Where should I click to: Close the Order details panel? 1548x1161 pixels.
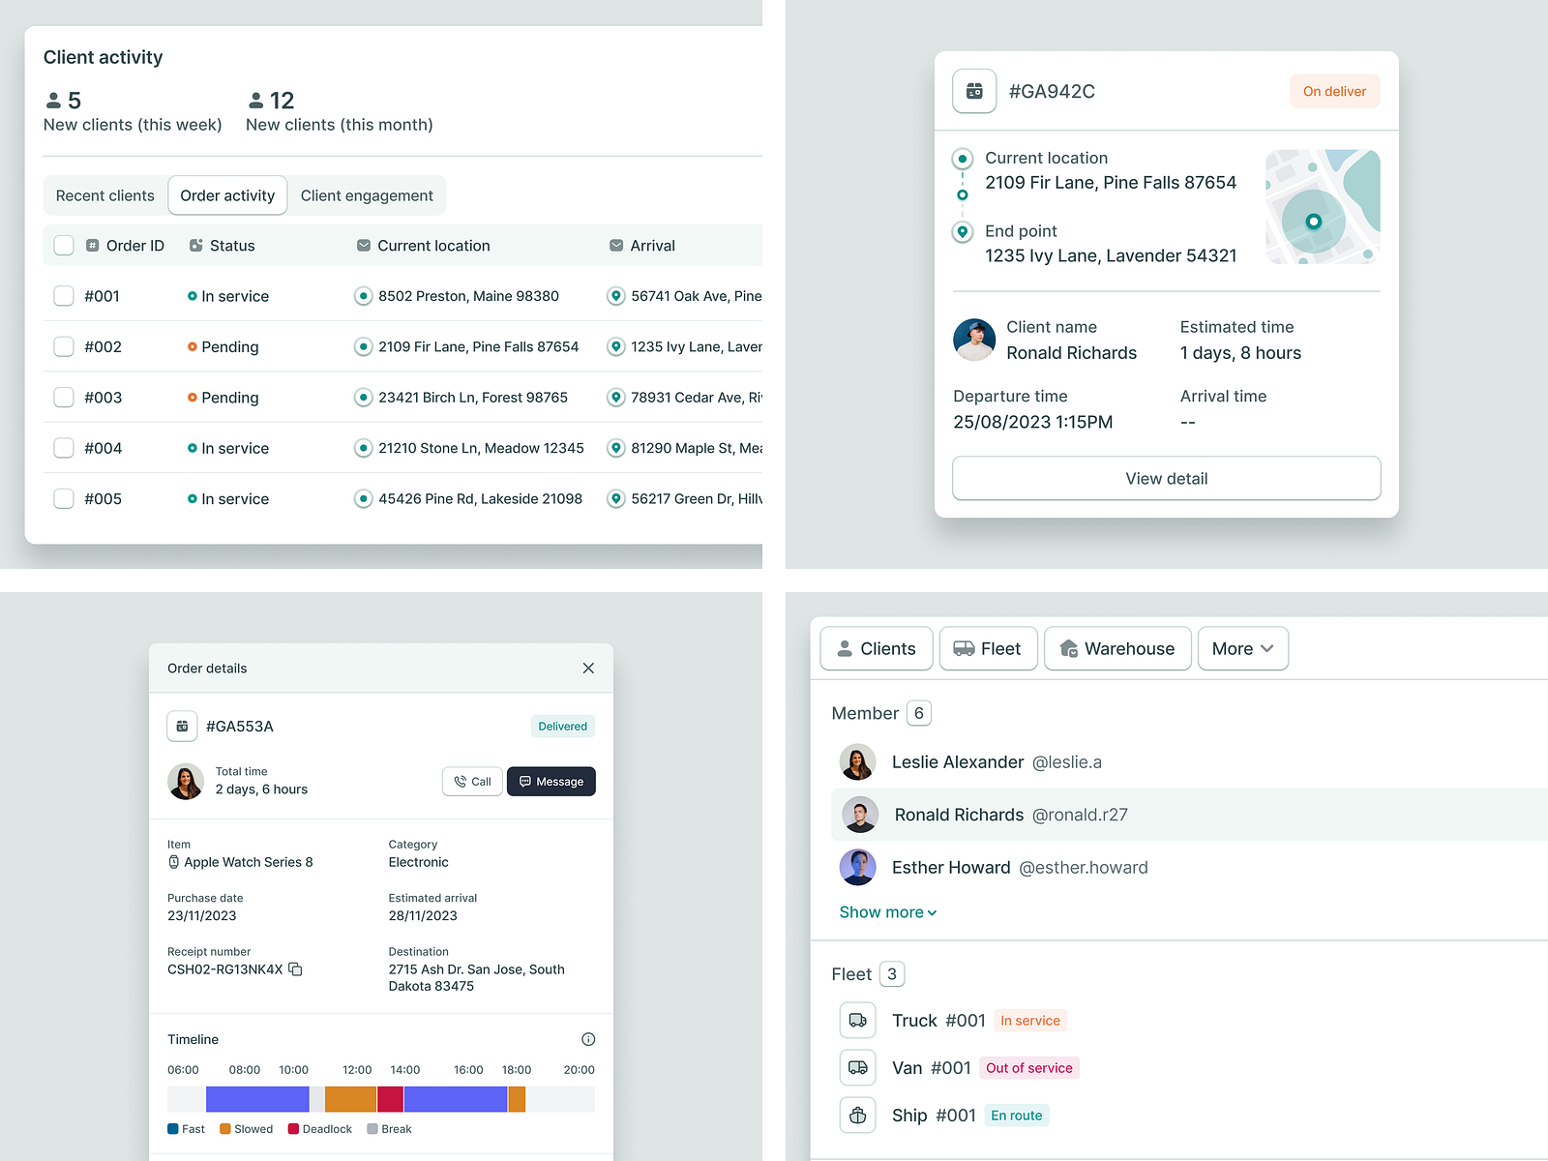point(587,668)
